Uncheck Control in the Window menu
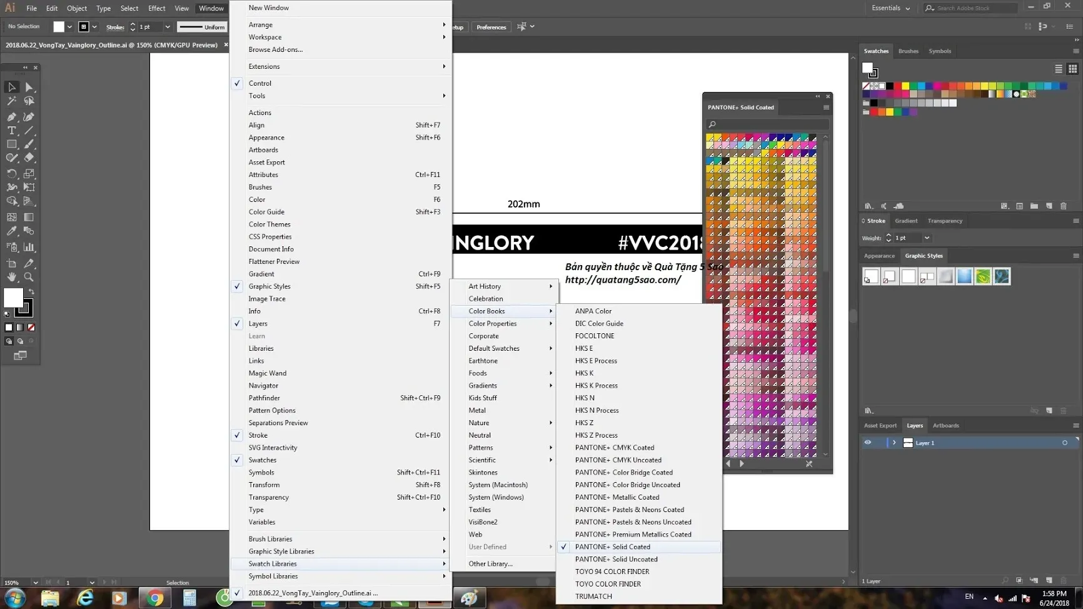Viewport: 1083px width, 609px height. pyautogui.click(x=260, y=83)
